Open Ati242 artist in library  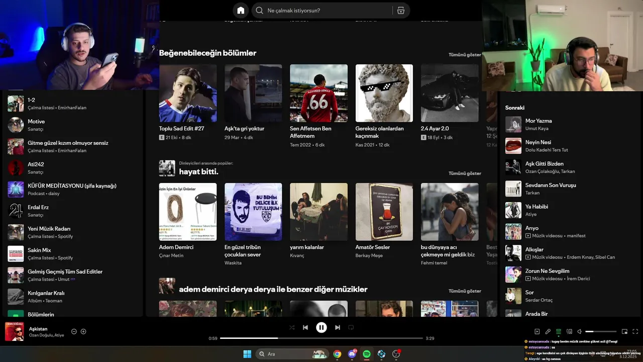pyautogui.click(x=73, y=168)
